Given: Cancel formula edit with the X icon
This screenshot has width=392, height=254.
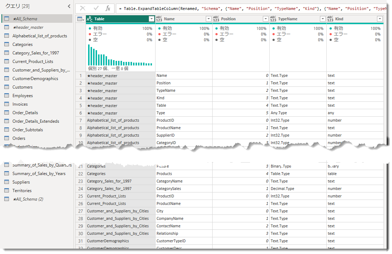Looking at the screenshot, I should click(83, 9).
